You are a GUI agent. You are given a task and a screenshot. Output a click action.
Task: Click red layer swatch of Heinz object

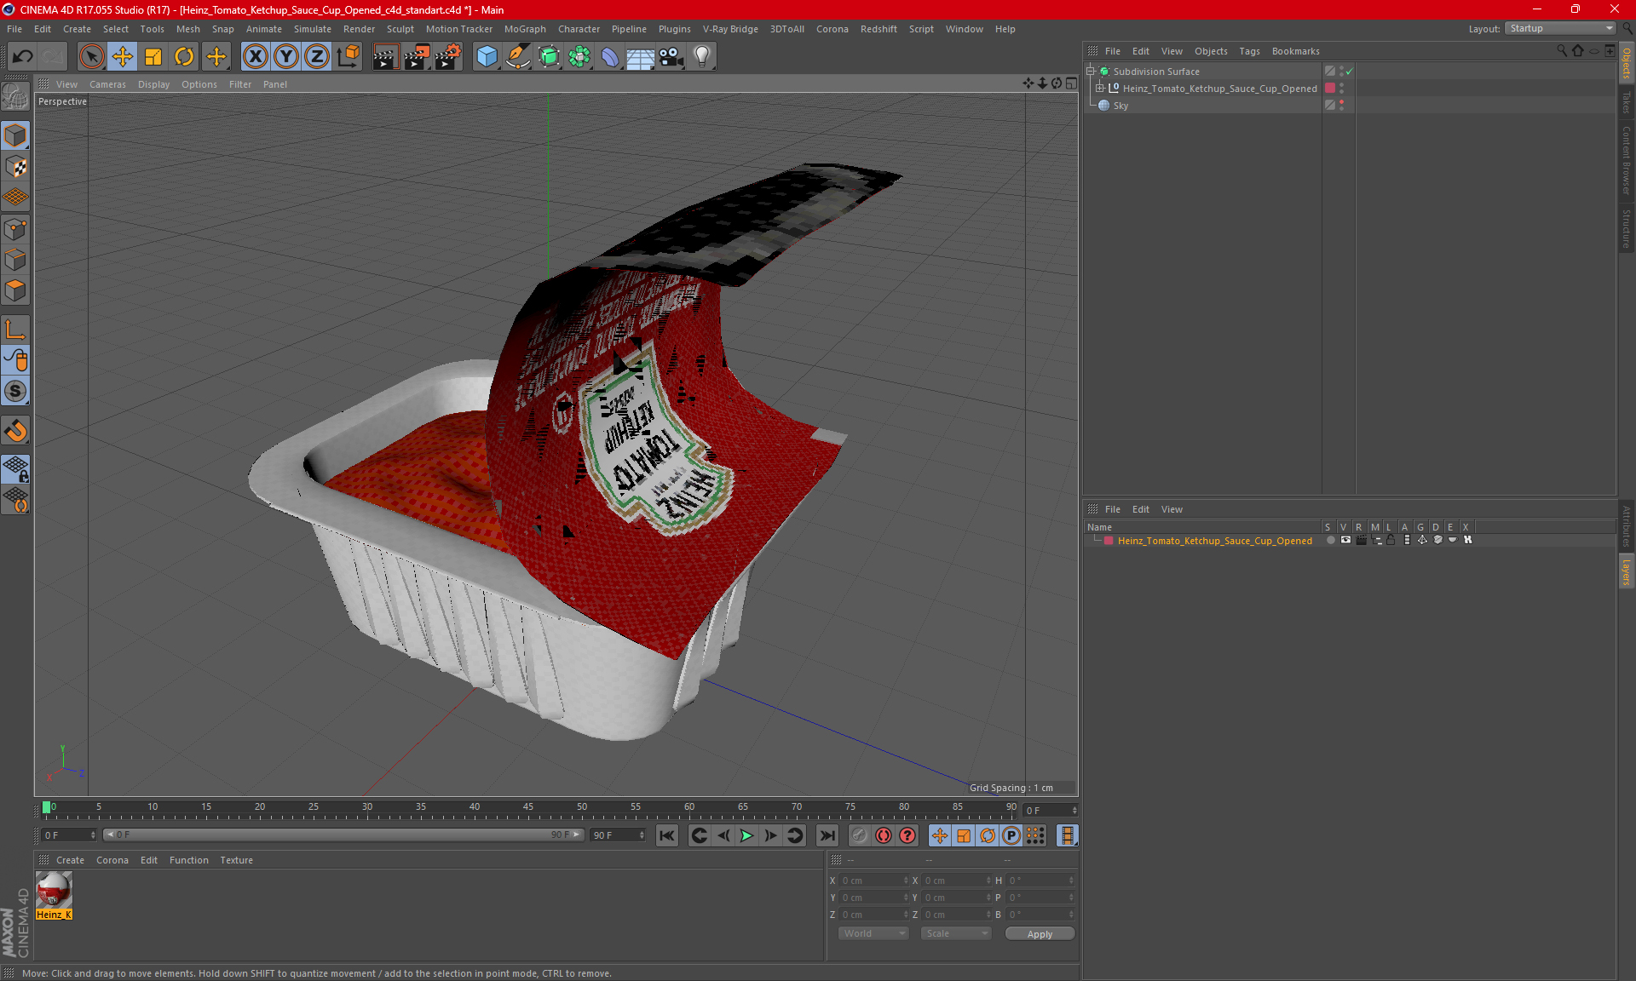(1330, 89)
